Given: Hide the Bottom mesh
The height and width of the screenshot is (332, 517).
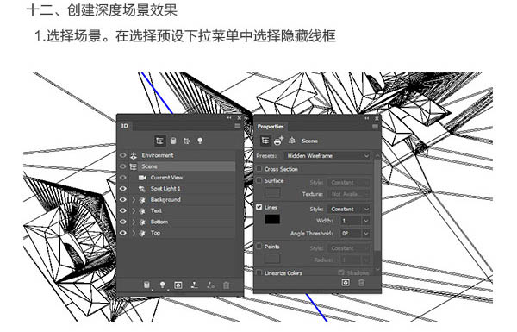Looking at the screenshot, I should [123, 222].
